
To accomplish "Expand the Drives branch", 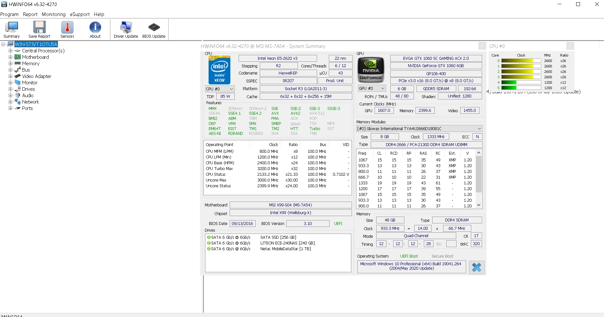I will click(10, 89).
